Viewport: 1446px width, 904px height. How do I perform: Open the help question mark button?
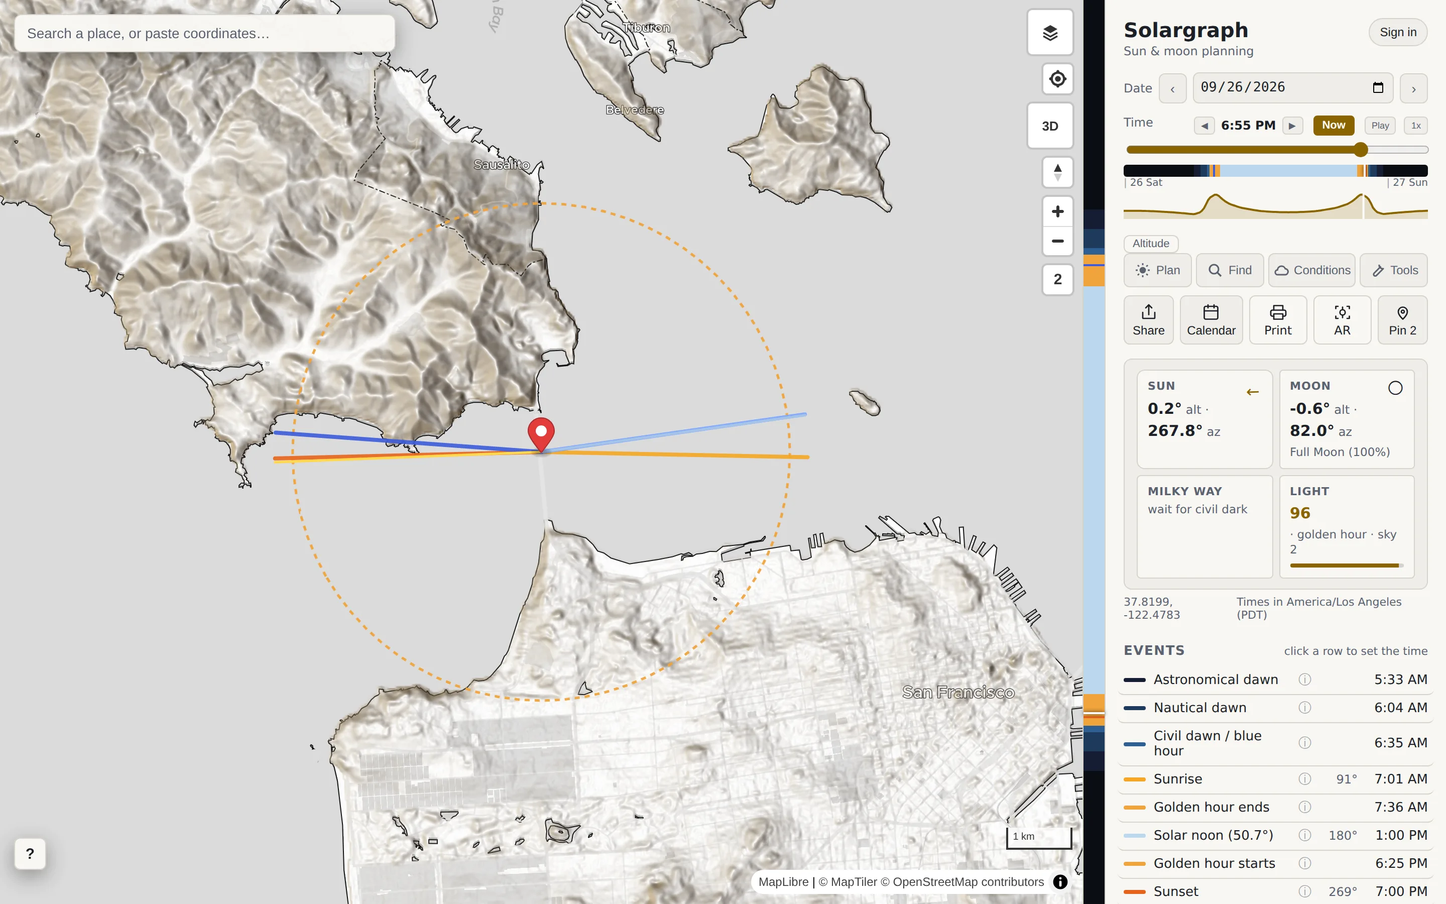tap(30, 854)
